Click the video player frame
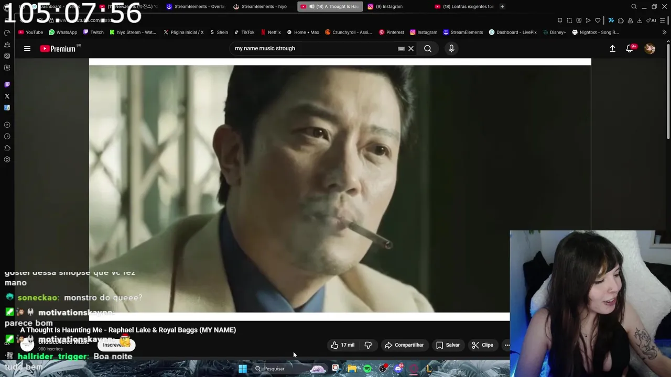The height and width of the screenshot is (377, 671). pos(340,190)
